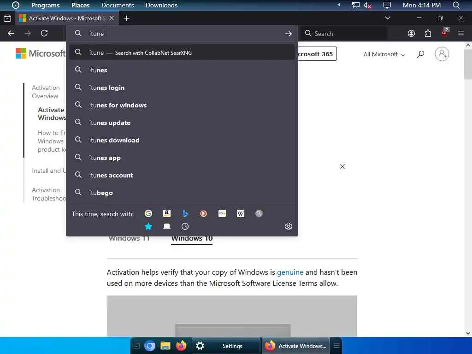Open list all tabs chevron
472x354 pixels.
(388, 18)
